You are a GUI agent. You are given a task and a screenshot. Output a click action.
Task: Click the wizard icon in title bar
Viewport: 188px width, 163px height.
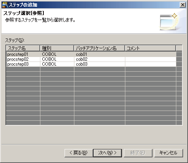click(5, 5)
